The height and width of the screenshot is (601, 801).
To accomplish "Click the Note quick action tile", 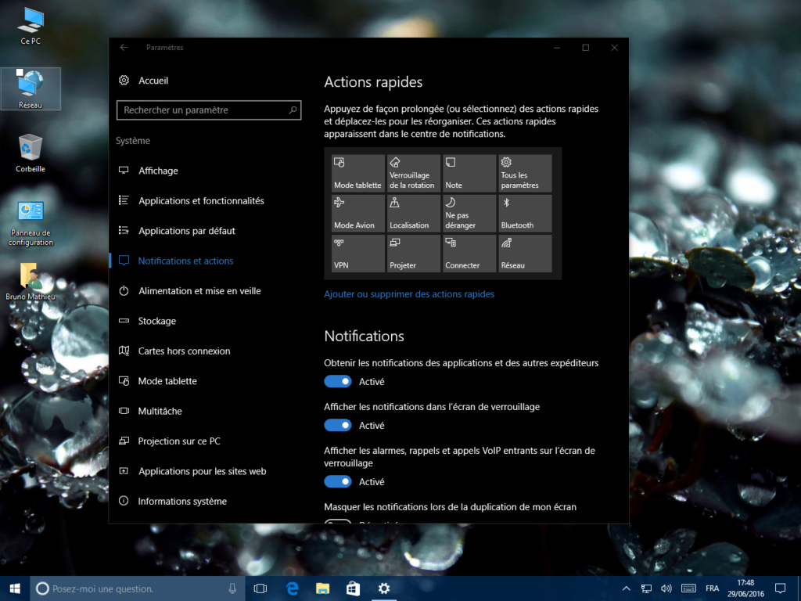I will pyautogui.click(x=469, y=173).
